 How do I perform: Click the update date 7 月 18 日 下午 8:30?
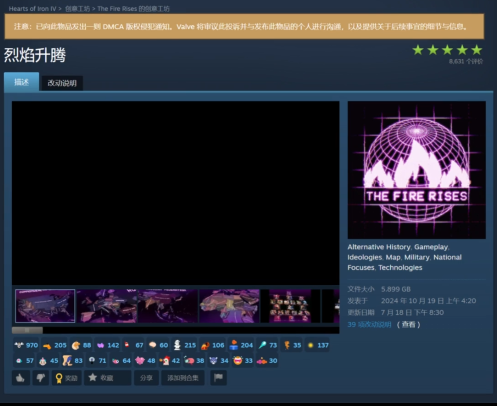(412, 313)
